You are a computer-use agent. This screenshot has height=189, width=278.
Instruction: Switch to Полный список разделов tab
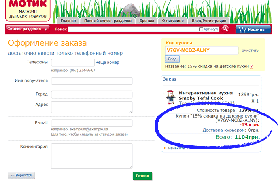coord(108,21)
